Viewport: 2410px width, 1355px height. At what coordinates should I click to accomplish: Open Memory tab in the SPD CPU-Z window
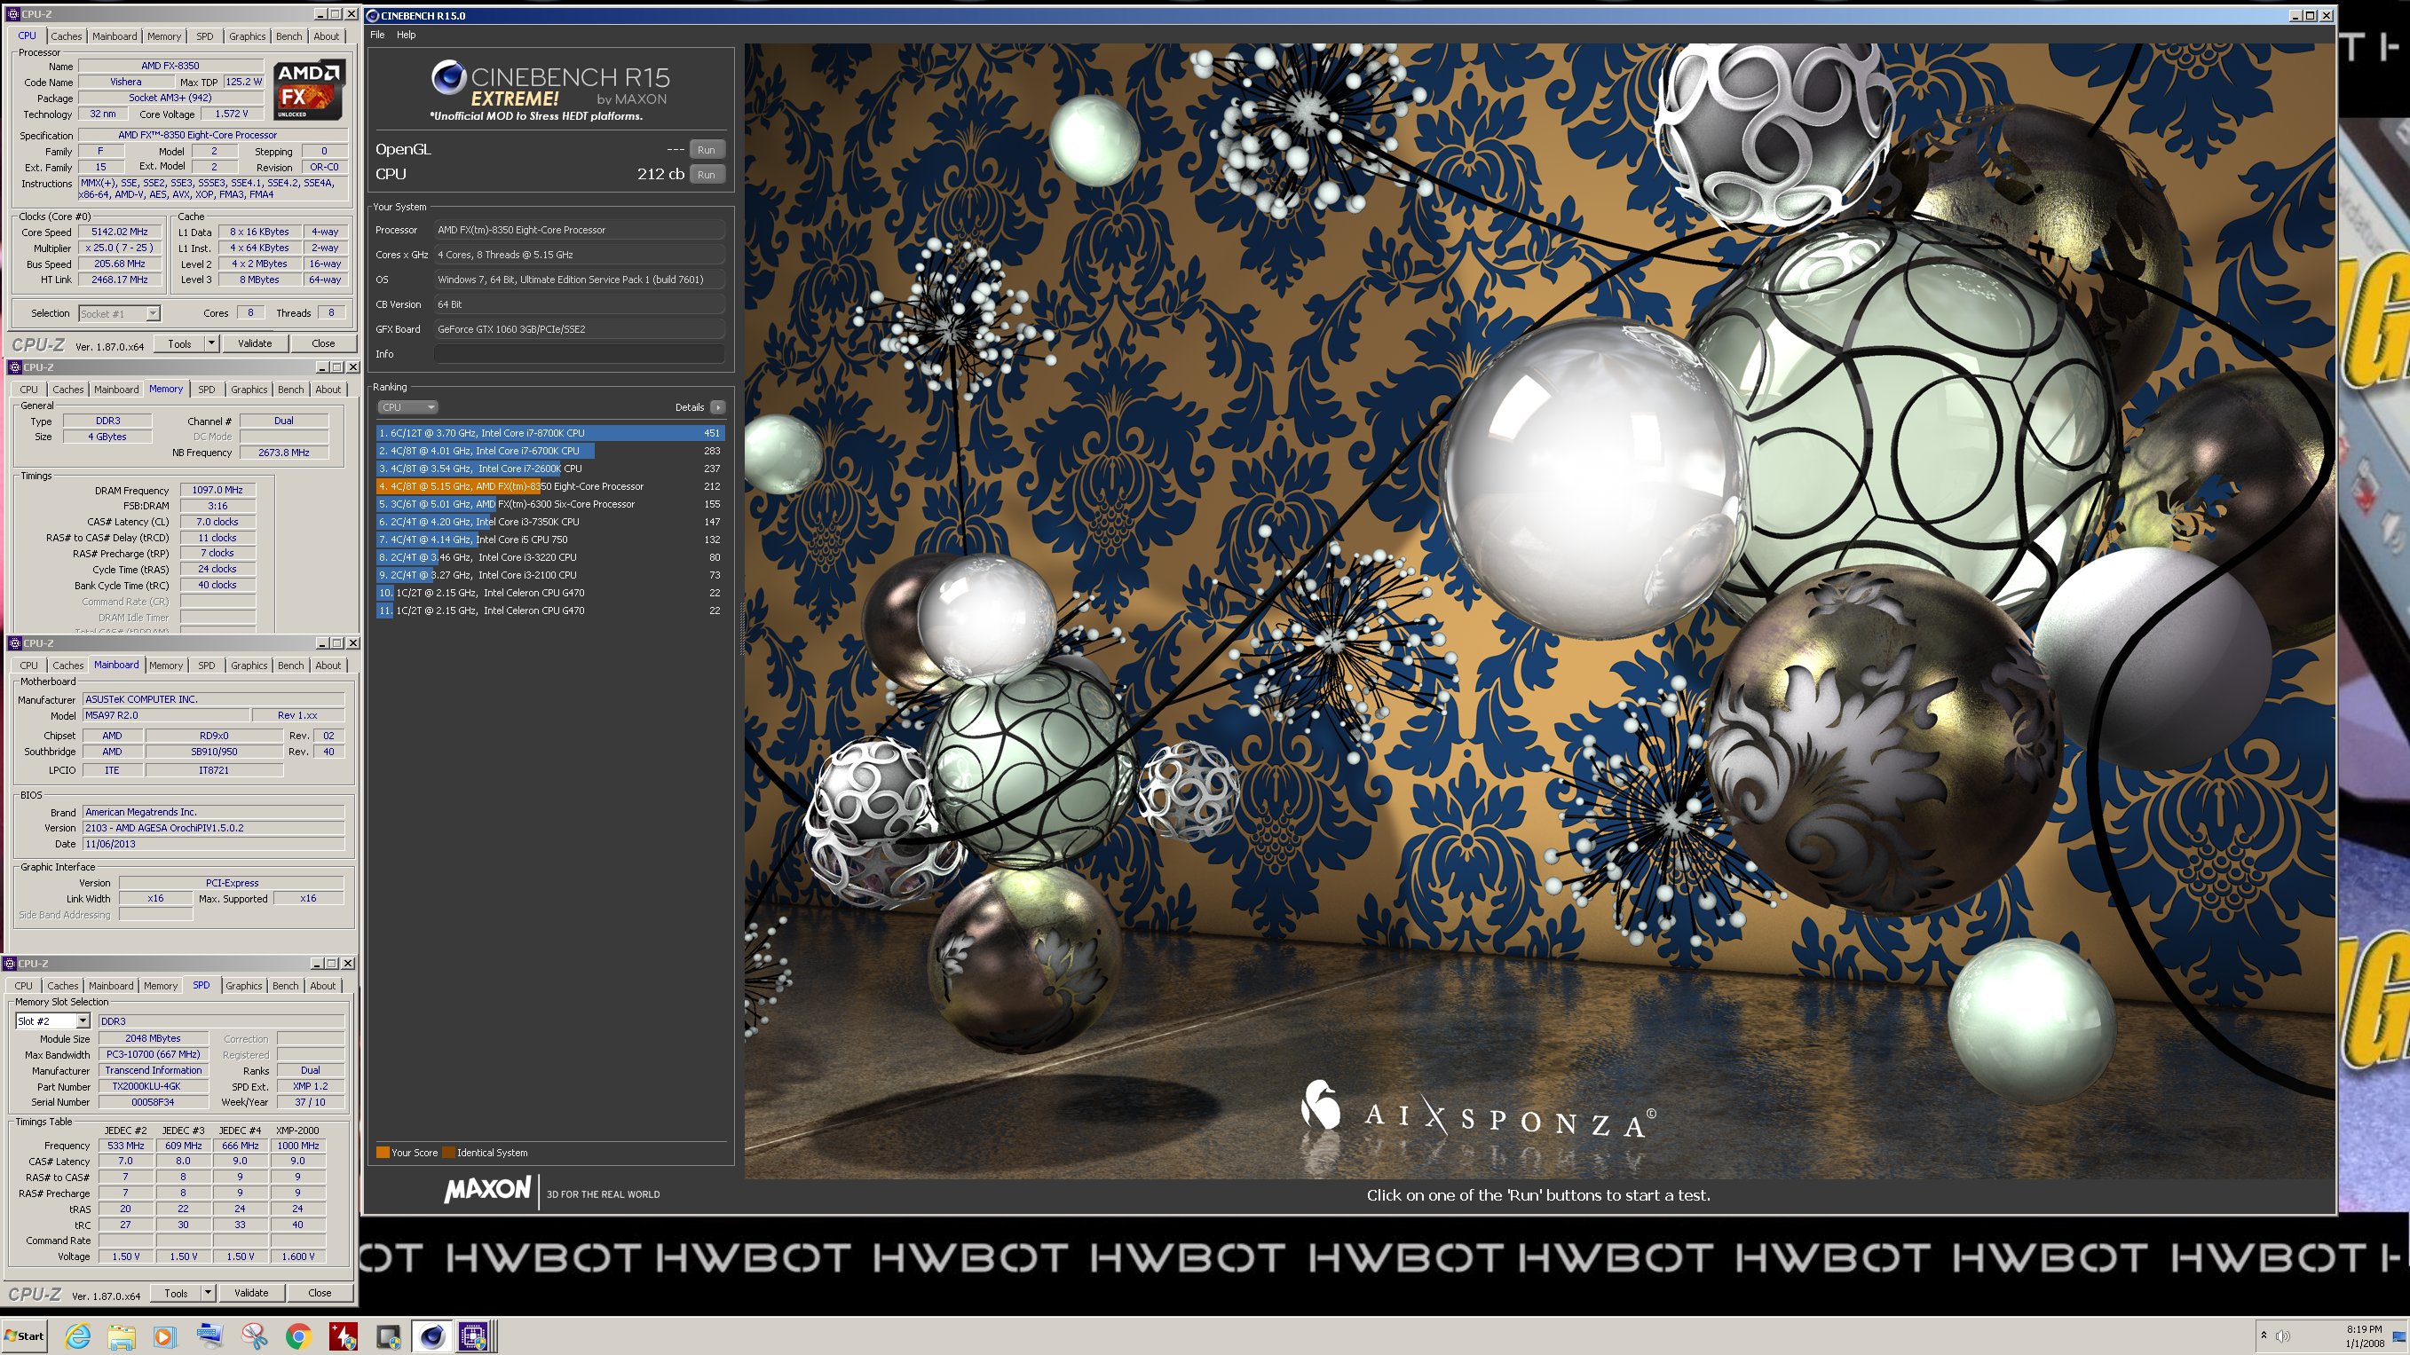point(160,986)
